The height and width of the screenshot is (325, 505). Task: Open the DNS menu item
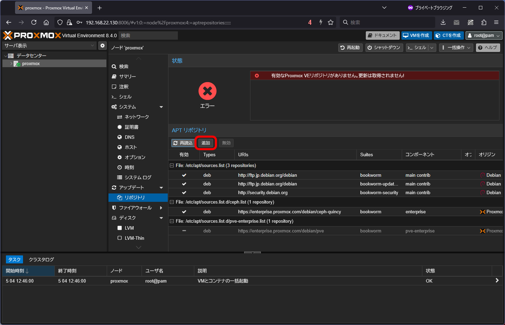pyautogui.click(x=138, y=137)
